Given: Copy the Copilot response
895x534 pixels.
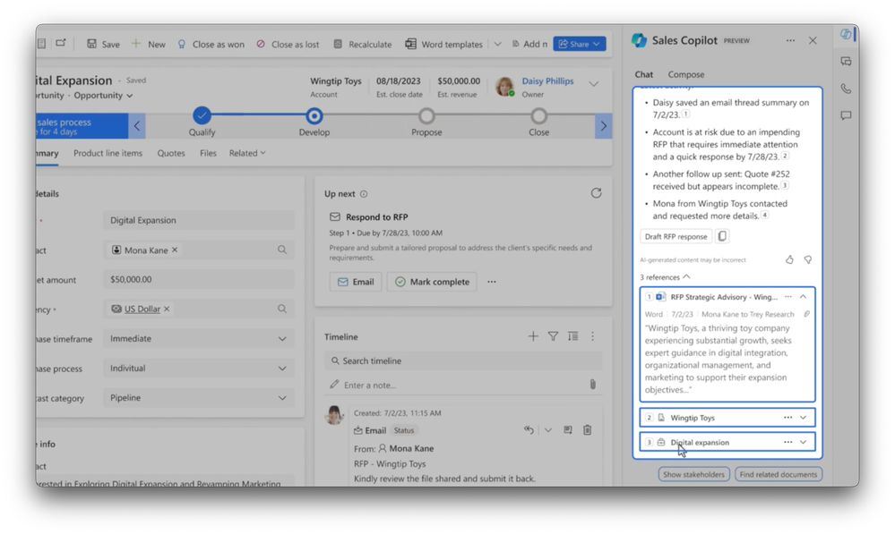Looking at the screenshot, I should tap(722, 236).
